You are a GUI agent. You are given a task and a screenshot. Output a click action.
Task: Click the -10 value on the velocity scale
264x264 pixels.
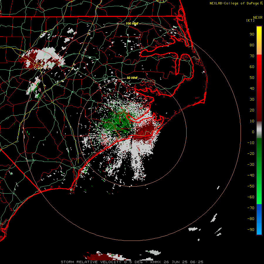tap(251, 143)
